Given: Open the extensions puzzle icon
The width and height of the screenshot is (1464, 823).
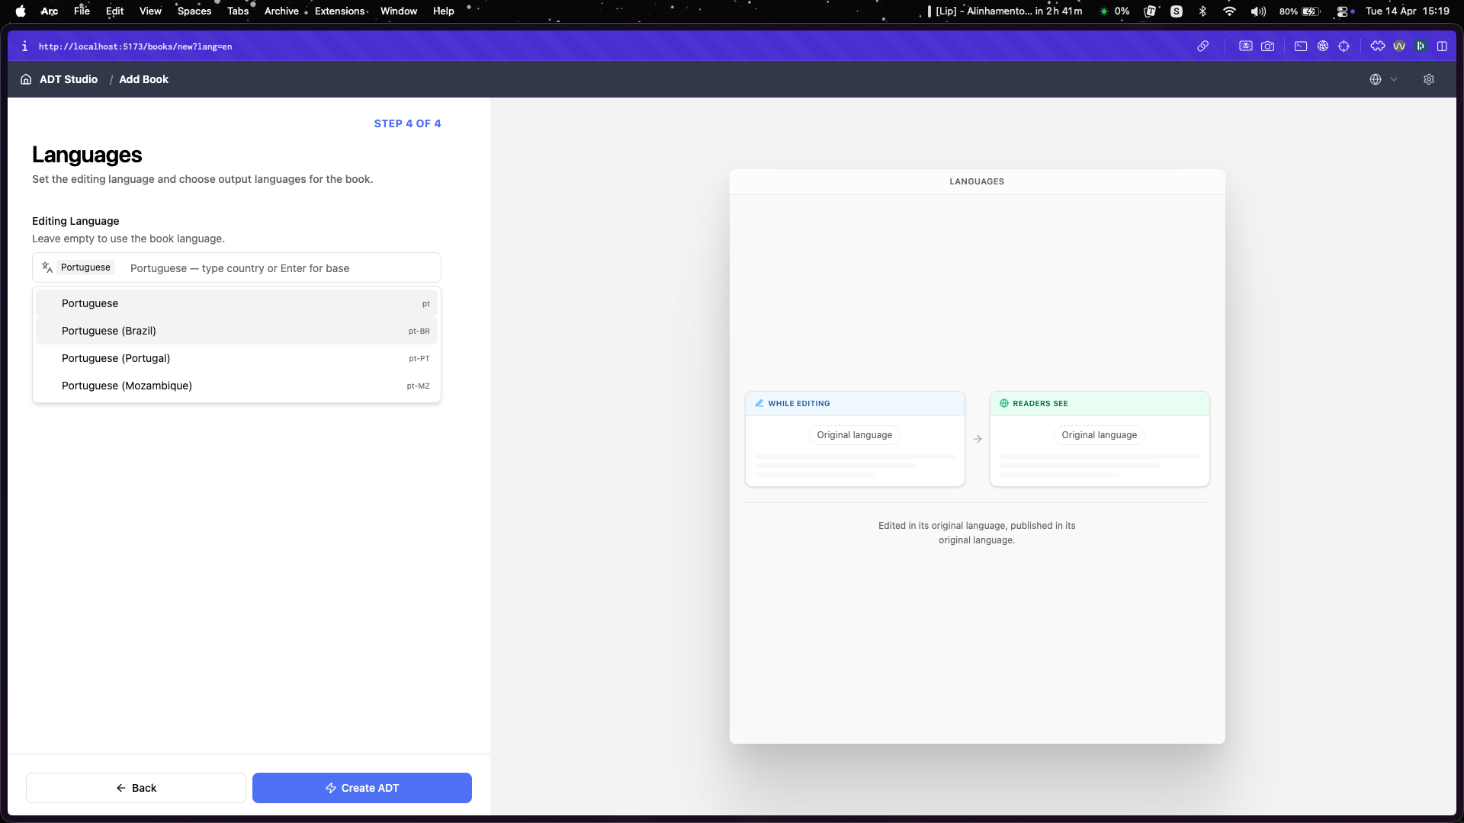Looking at the screenshot, I should coord(1377,46).
